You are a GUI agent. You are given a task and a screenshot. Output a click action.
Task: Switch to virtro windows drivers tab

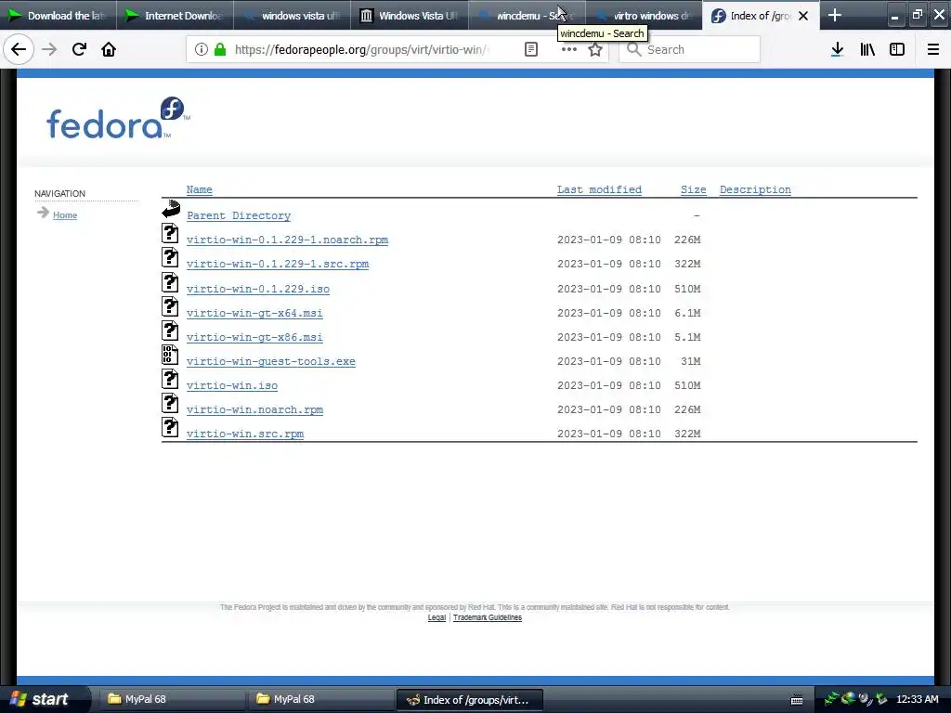click(x=644, y=15)
